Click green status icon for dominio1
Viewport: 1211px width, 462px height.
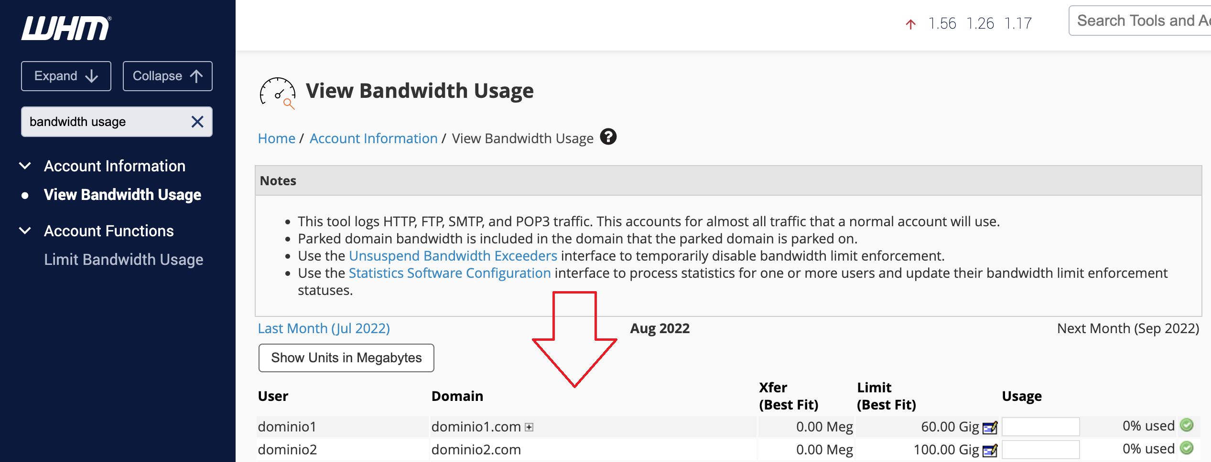click(1187, 425)
